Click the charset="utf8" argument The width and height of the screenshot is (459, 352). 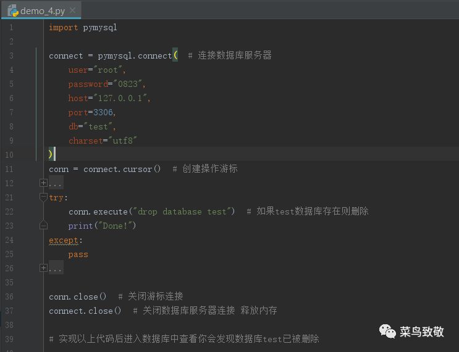click(x=103, y=141)
